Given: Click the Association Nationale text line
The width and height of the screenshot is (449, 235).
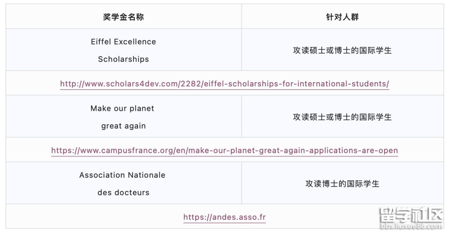Looking at the screenshot, I should pyautogui.click(x=122, y=175).
